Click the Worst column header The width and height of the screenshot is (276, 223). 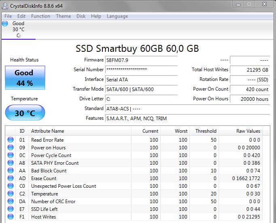click(x=175, y=131)
